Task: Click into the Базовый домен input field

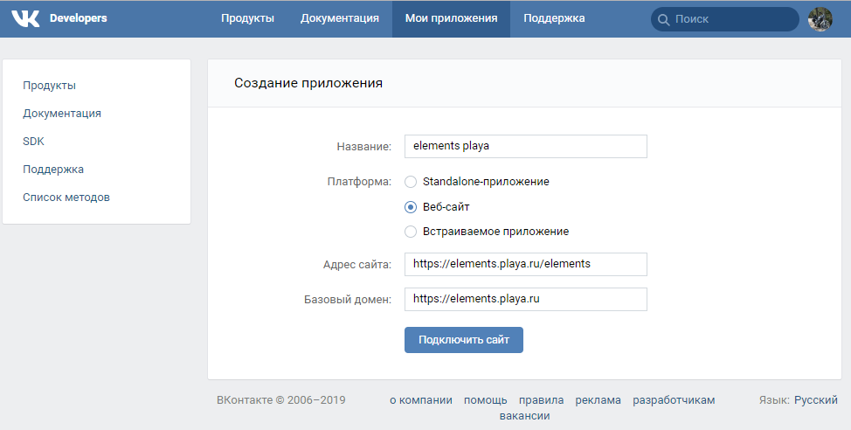Action: pos(525,299)
